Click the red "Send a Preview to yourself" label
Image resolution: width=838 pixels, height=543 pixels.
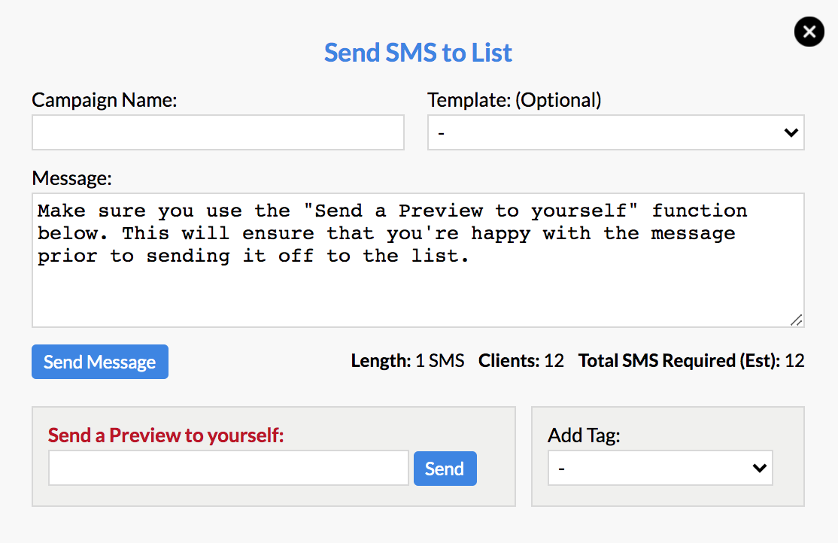[x=166, y=435]
